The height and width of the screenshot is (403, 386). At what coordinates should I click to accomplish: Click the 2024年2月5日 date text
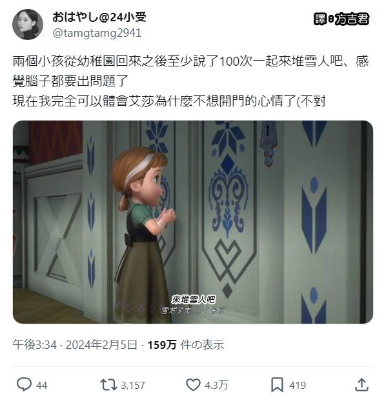tap(101, 344)
